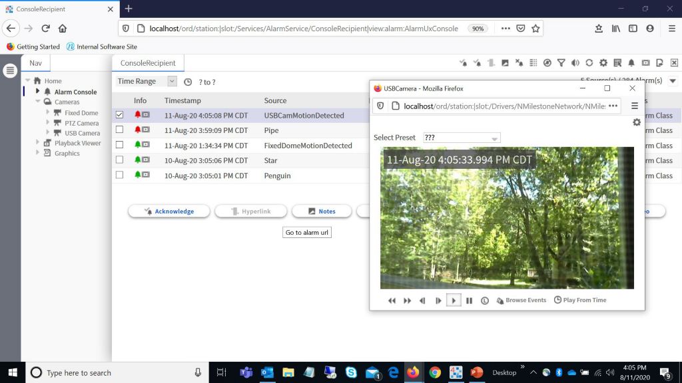Image resolution: width=682 pixels, height=383 pixels.
Task: Click the speaker sound icon in alarm toolbar
Action: 575,63
